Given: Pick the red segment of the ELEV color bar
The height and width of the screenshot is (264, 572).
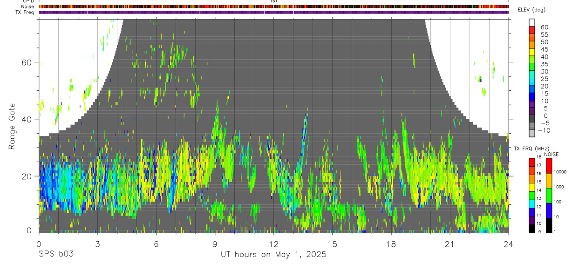Looking at the screenshot, I should (x=532, y=30).
